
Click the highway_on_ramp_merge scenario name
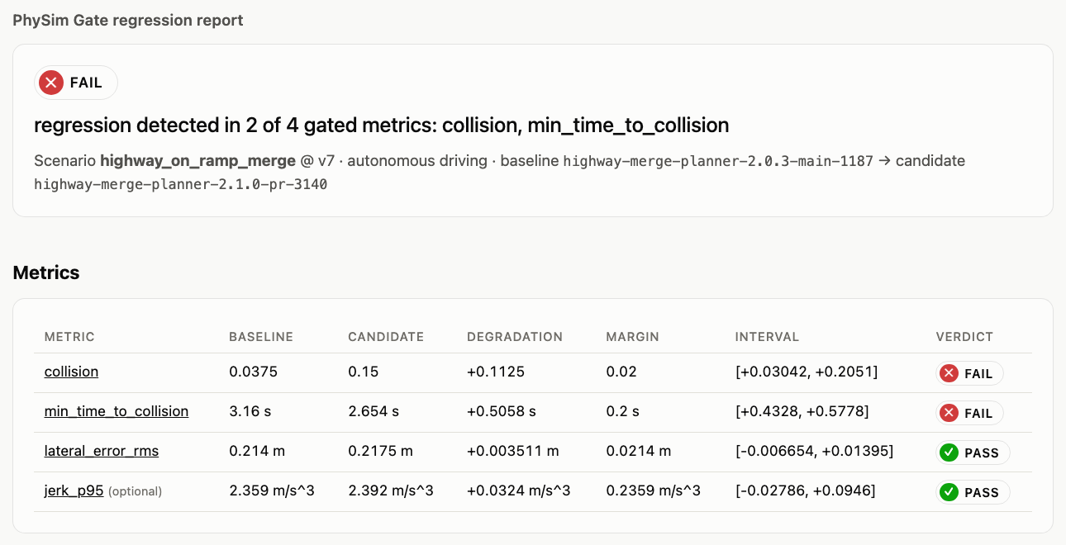[x=197, y=161]
